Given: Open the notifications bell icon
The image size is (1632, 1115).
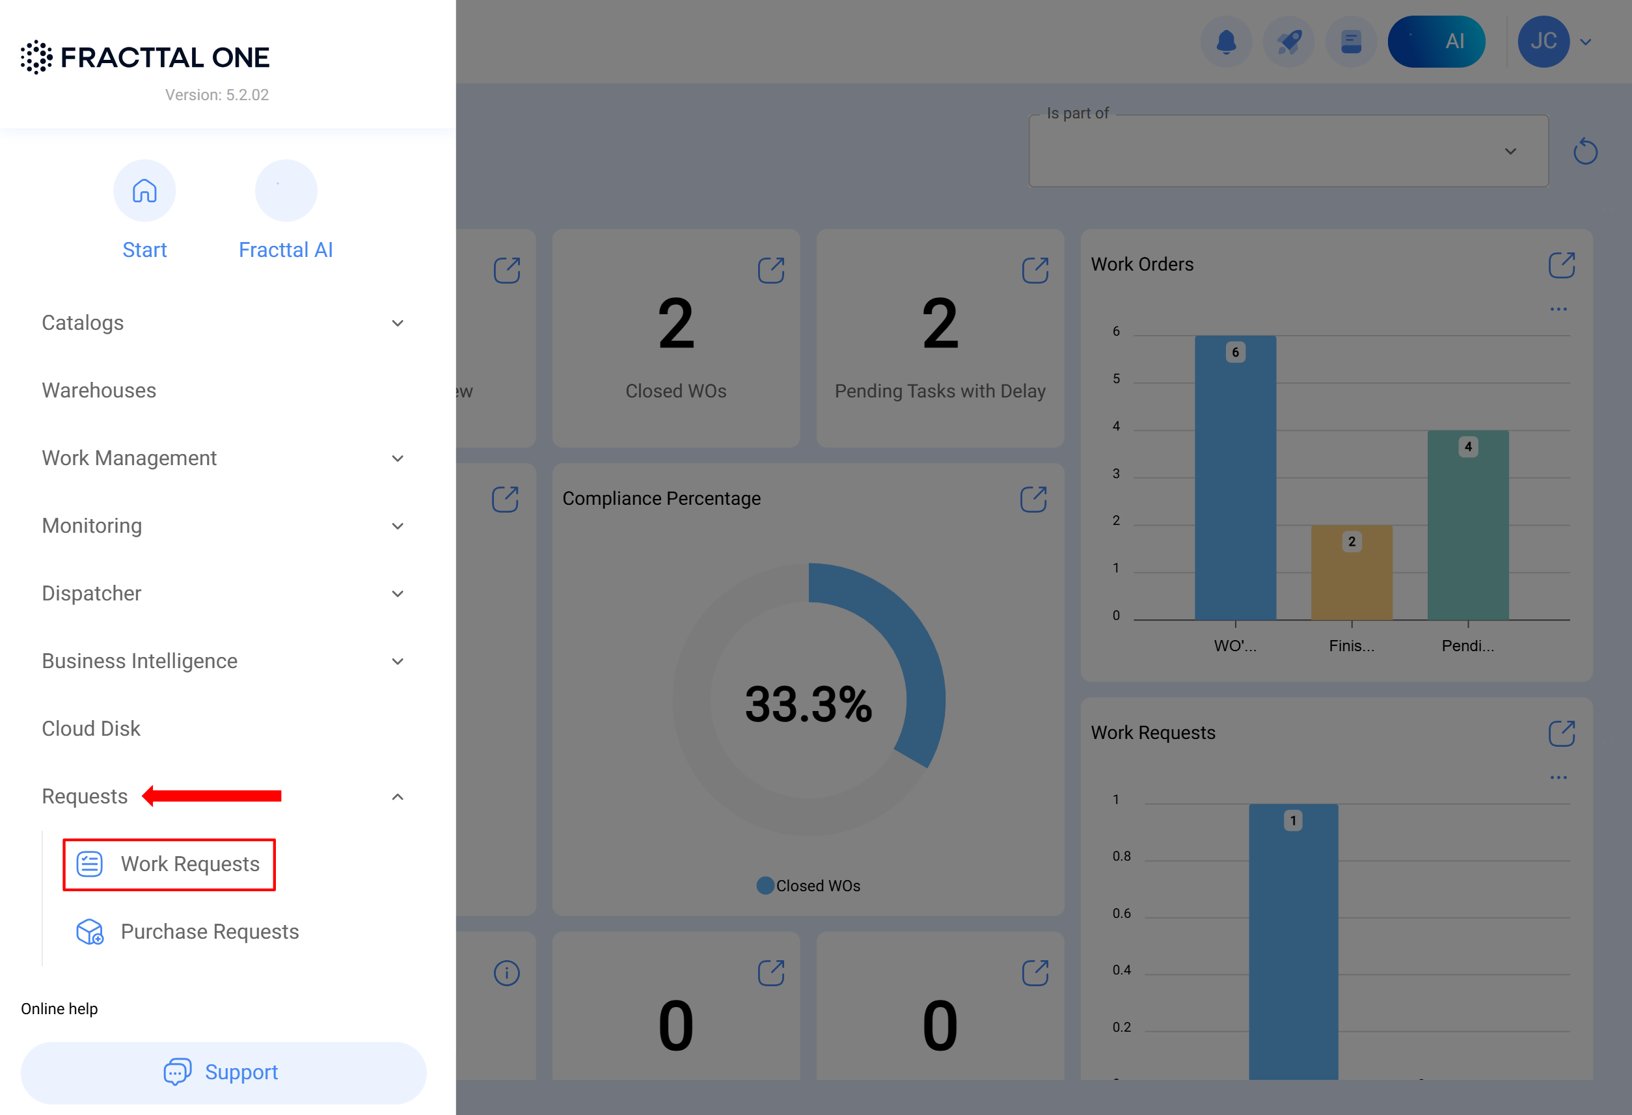Looking at the screenshot, I should [1225, 42].
